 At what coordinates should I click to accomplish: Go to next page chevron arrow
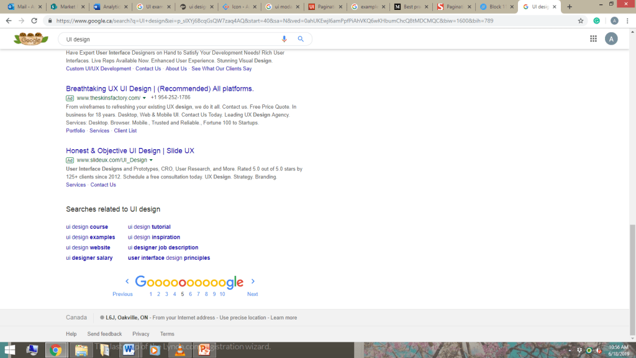point(253,281)
